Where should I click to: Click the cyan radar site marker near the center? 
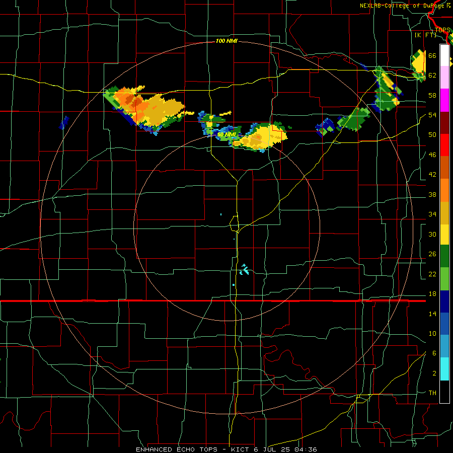click(x=245, y=270)
